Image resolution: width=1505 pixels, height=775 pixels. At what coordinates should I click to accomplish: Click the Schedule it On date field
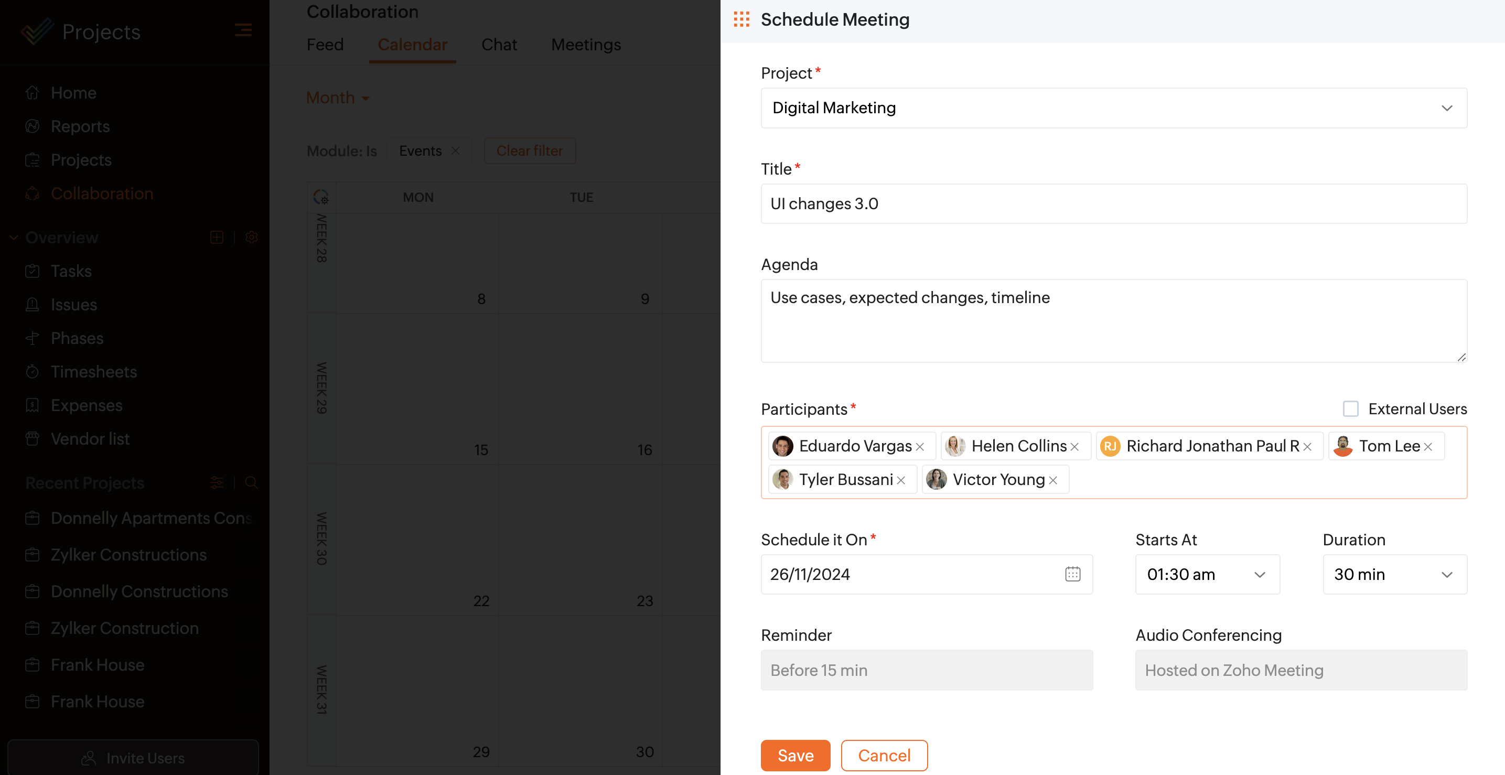point(911,574)
